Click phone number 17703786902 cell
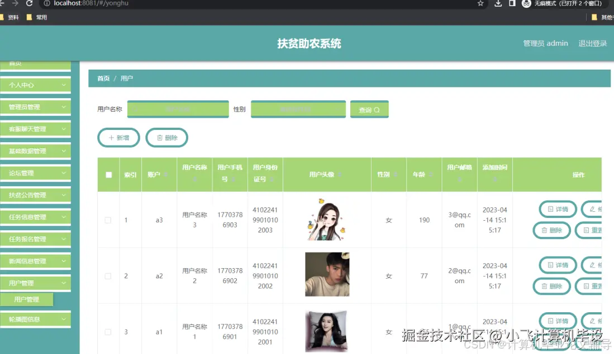614x354 pixels. (230, 276)
